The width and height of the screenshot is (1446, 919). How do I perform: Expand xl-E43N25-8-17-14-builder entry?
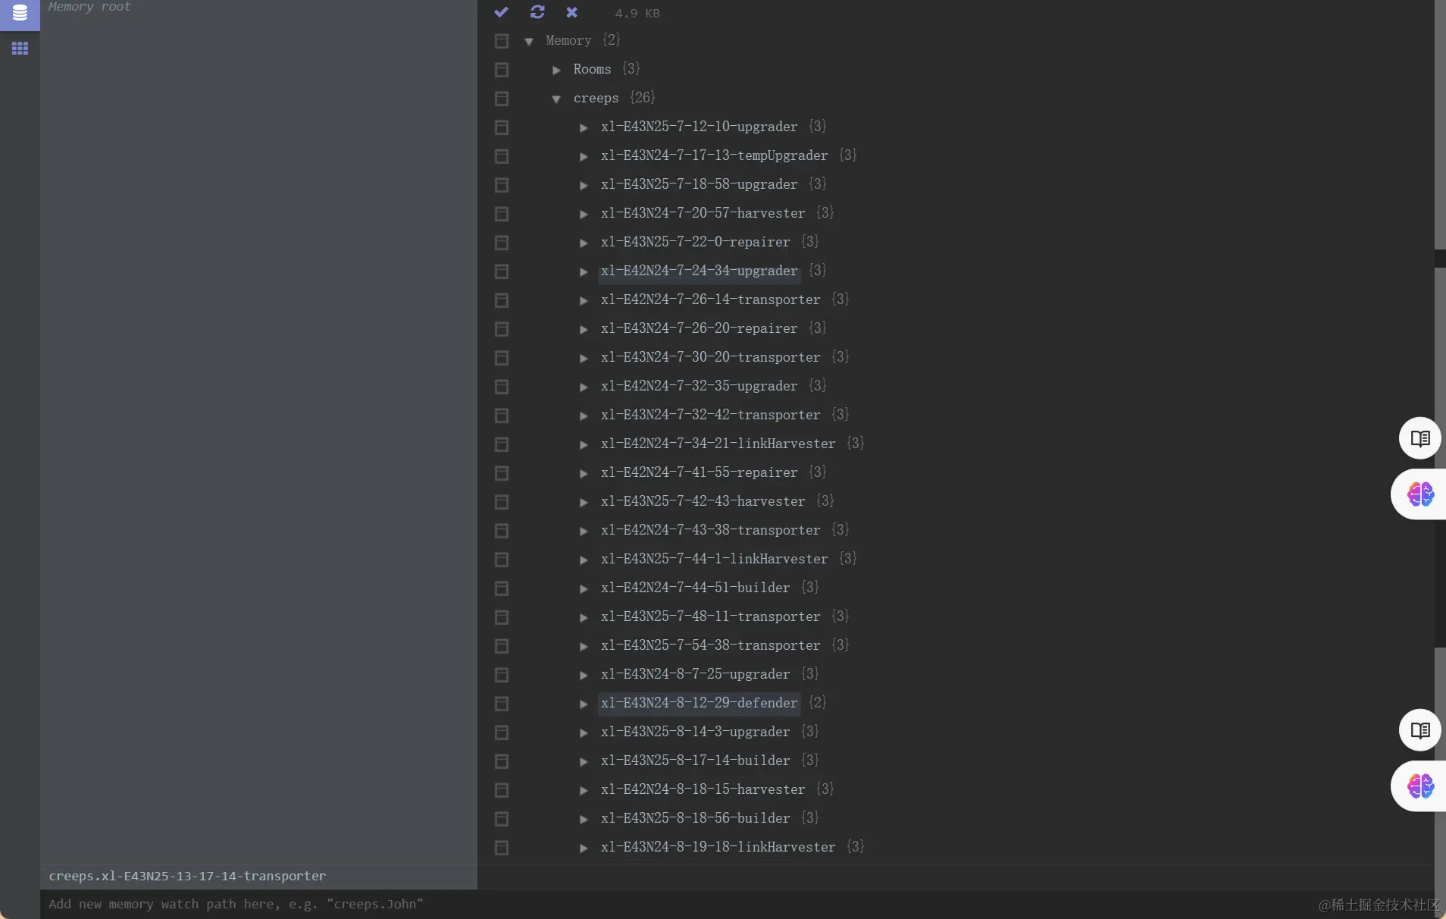584,761
